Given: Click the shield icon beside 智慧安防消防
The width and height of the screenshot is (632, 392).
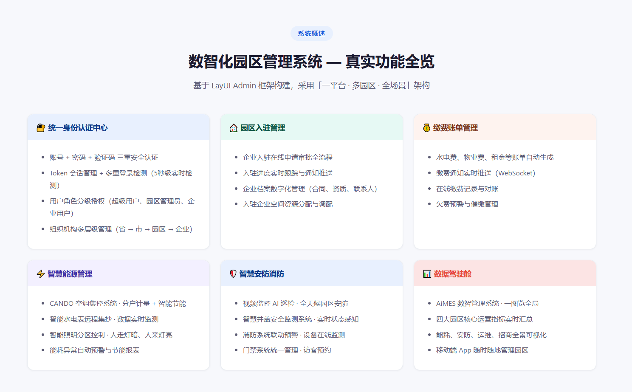Looking at the screenshot, I should pos(233,274).
